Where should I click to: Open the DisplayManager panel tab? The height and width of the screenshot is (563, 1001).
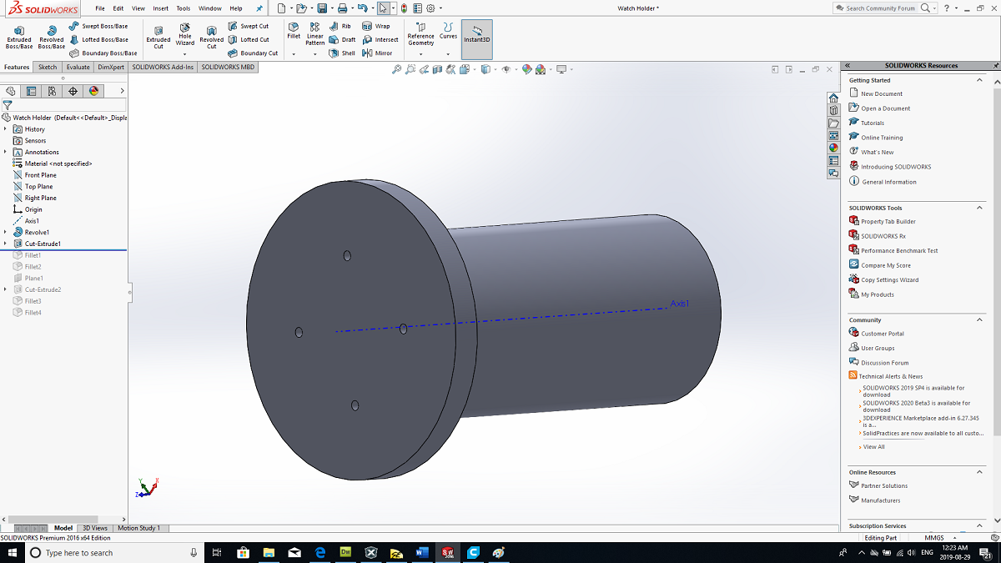click(93, 91)
